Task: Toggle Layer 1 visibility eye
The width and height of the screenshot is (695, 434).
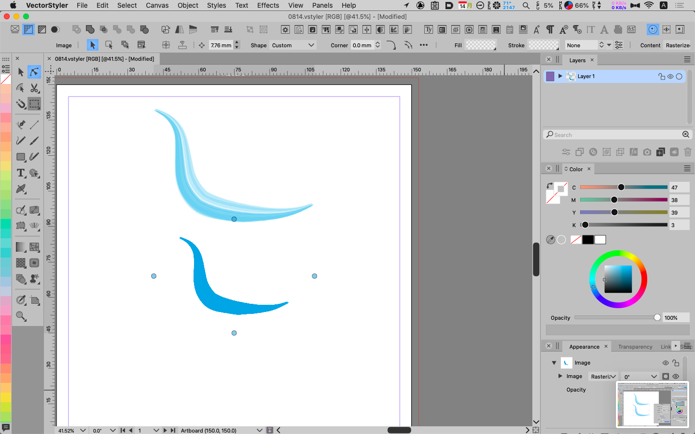Action: tap(670, 76)
